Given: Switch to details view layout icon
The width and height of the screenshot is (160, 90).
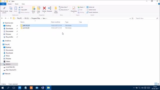Looking at the screenshot, I should point(156,84).
